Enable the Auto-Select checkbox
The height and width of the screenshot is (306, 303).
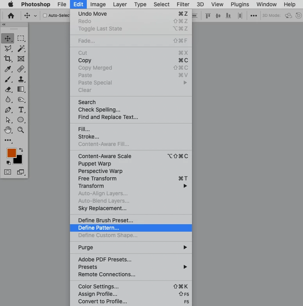point(45,15)
